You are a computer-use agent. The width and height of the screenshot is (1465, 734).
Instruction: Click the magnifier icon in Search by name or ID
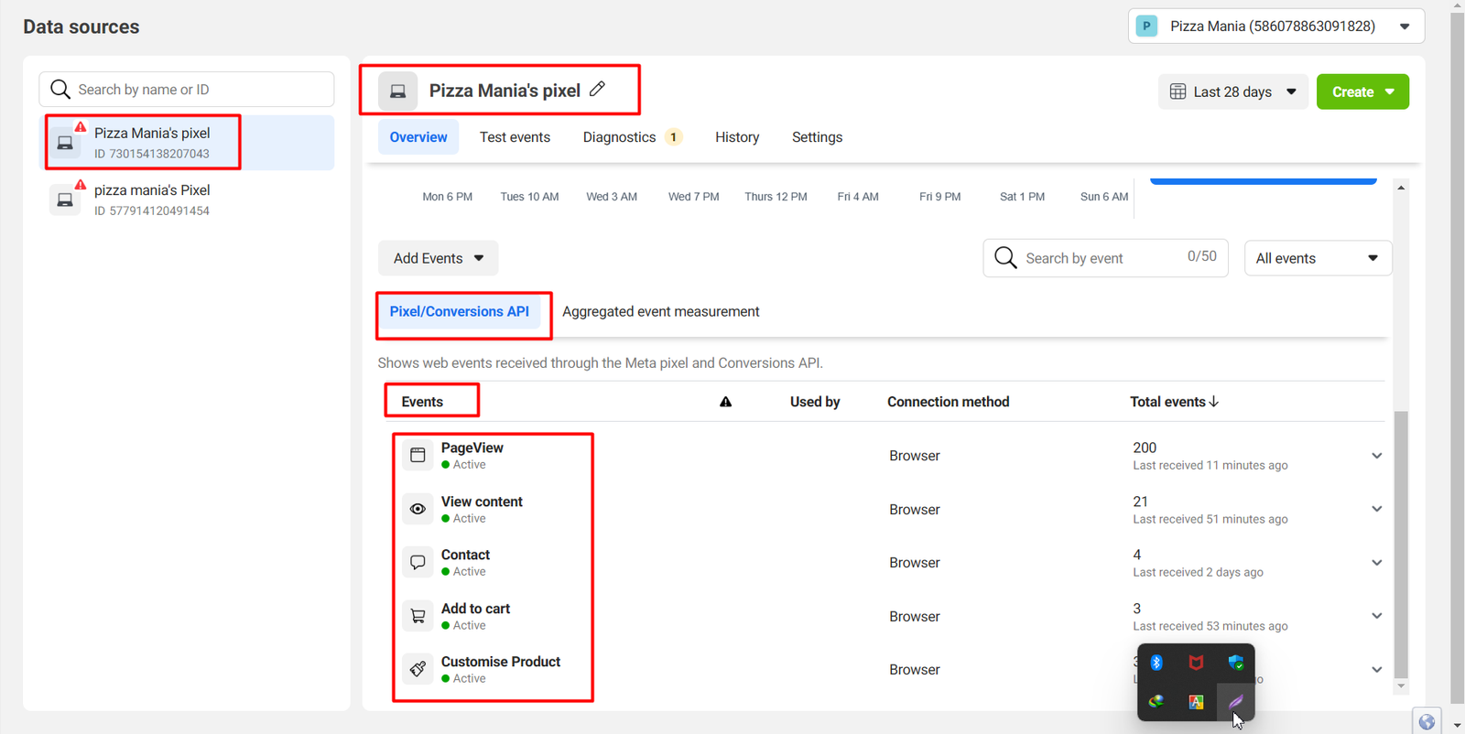(x=60, y=89)
